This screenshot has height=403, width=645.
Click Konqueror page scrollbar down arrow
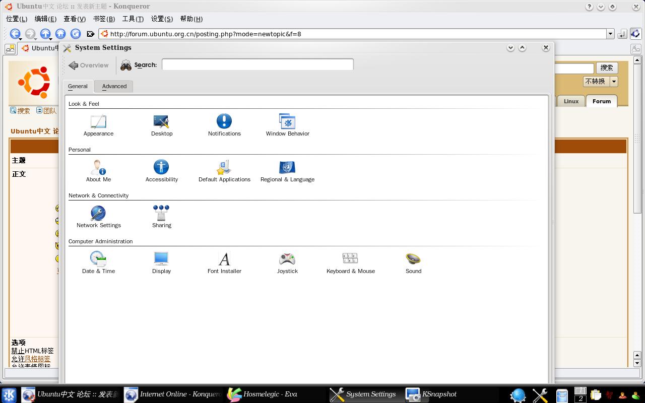[x=637, y=363]
